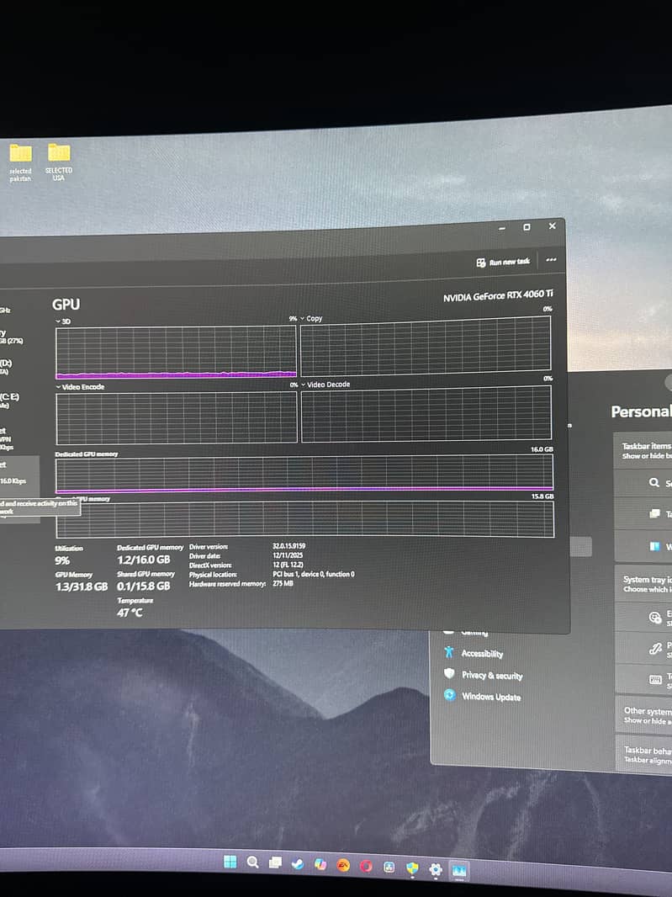Switch to Settings gear in taskbar
The width and height of the screenshot is (672, 897).
pyautogui.click(x=436, y=869)
